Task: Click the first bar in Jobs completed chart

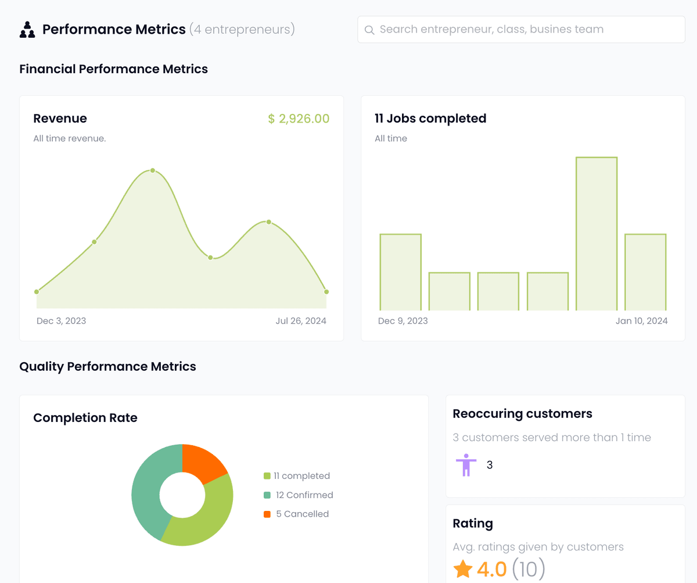Action: click(400, 272)
